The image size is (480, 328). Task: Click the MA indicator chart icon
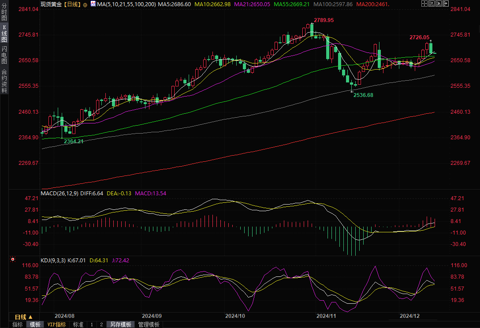coord(93,4)
